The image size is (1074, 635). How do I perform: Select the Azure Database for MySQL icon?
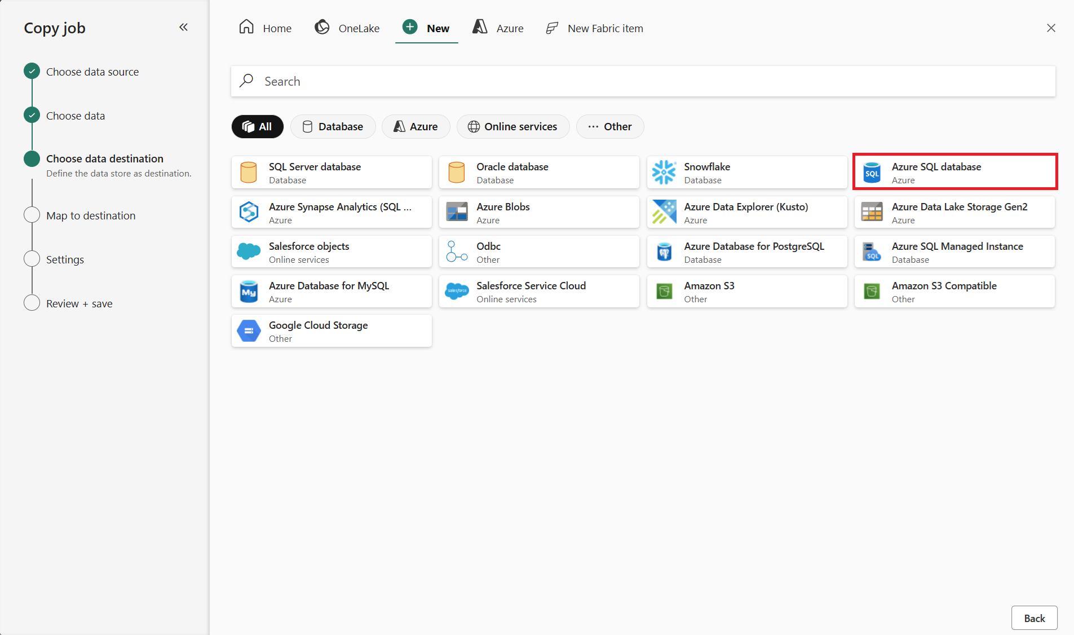pos(249,292)
